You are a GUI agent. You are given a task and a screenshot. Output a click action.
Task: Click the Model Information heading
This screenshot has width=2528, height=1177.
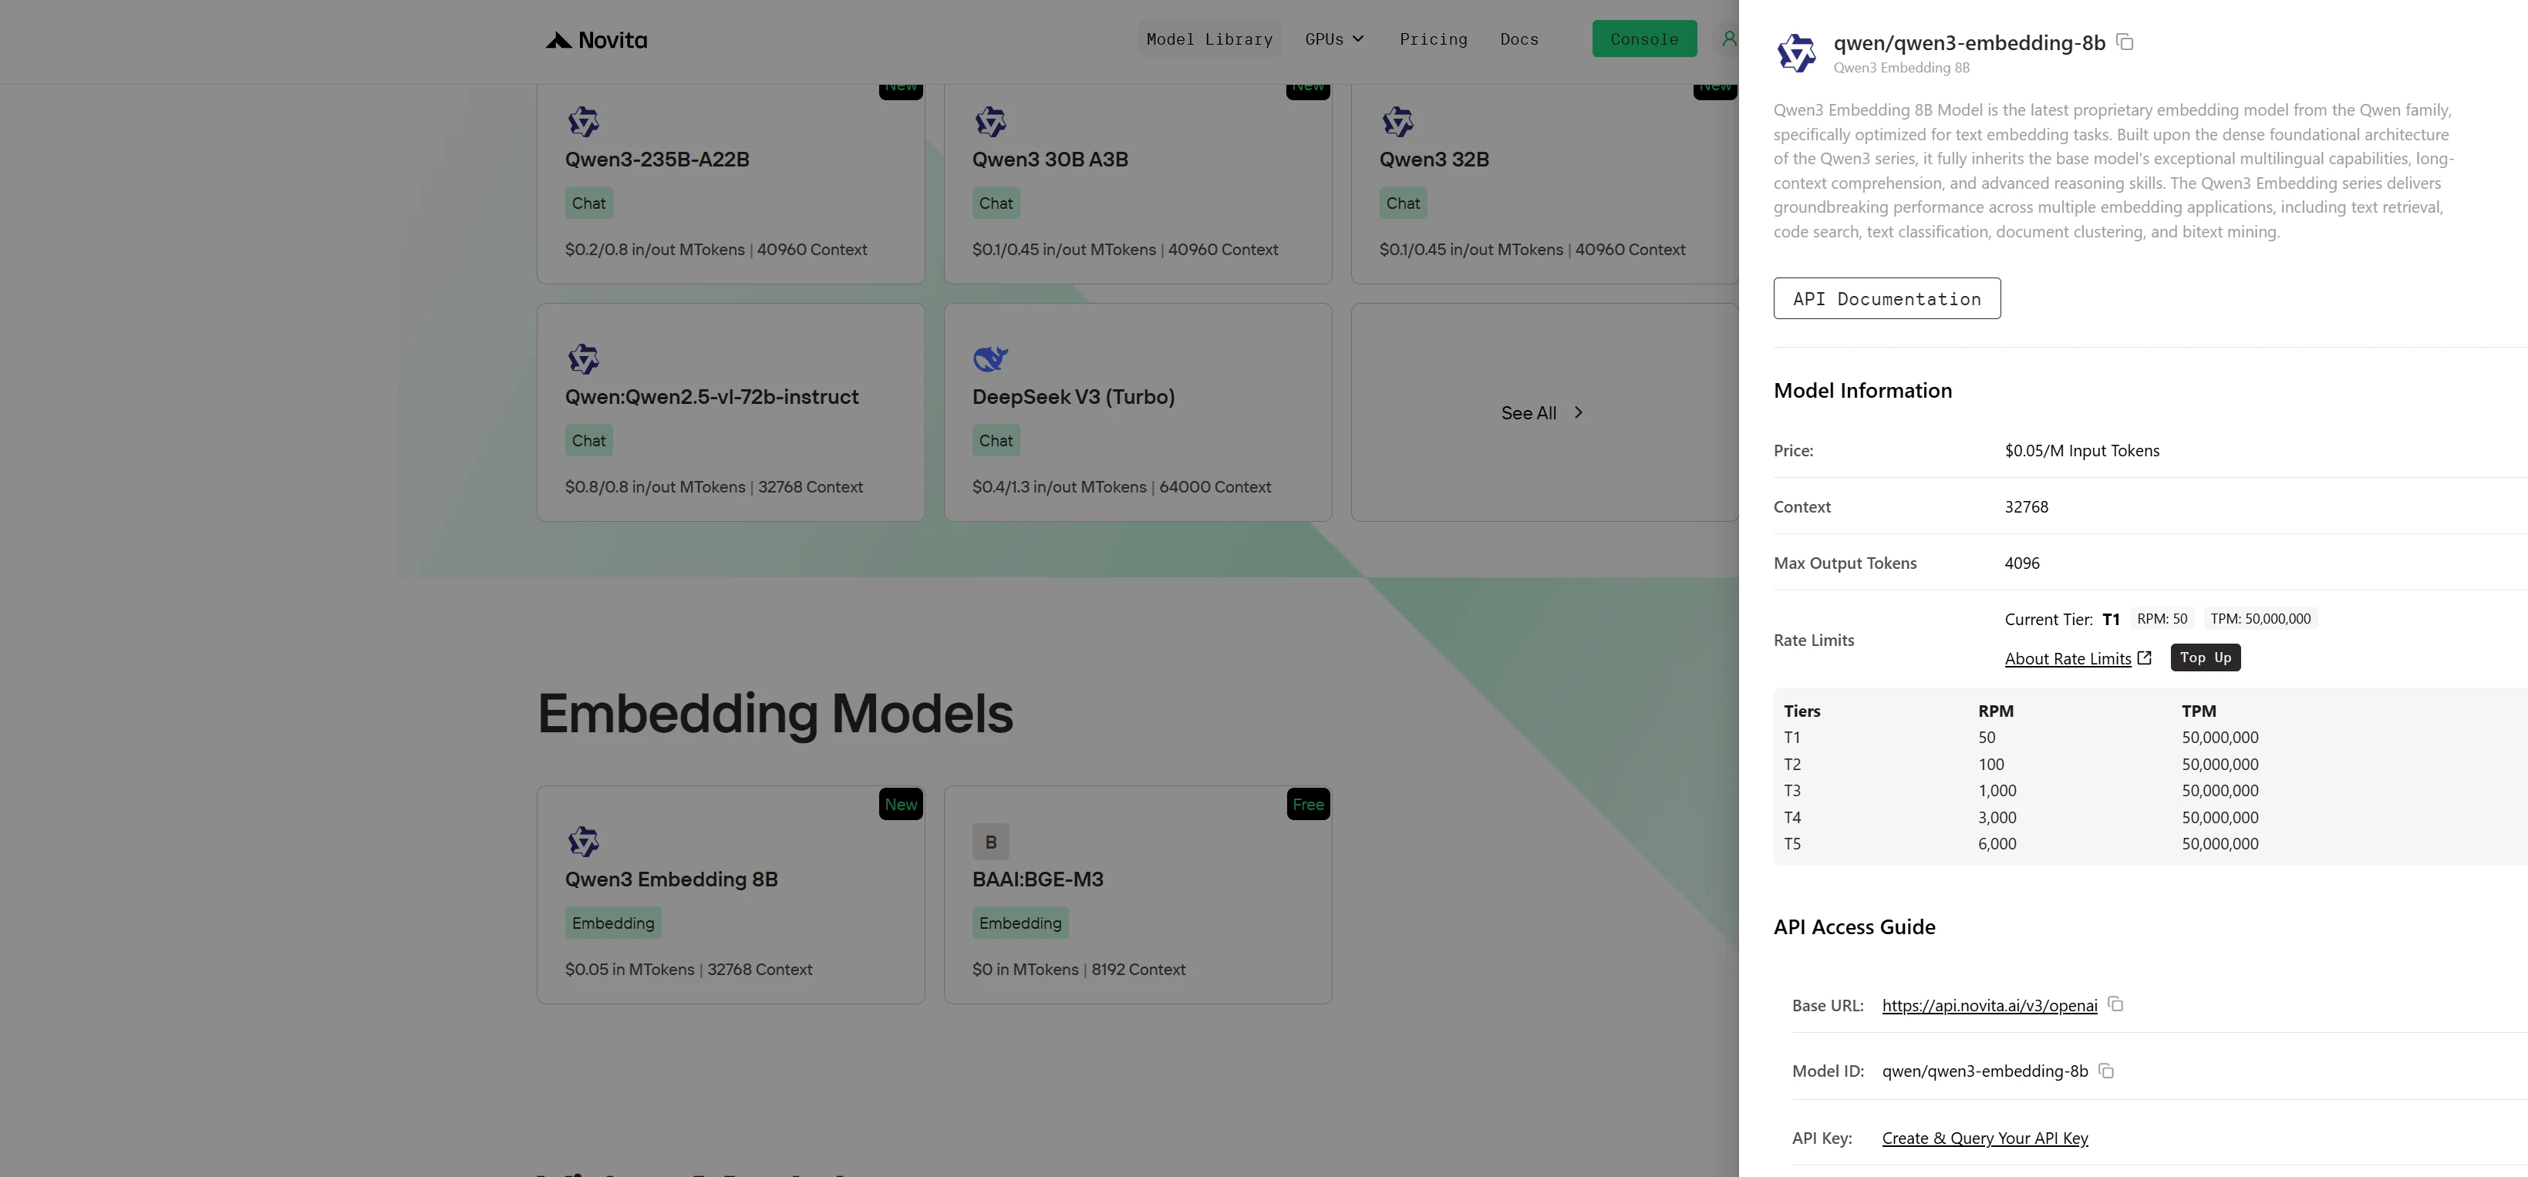[x=1862, y=390]
